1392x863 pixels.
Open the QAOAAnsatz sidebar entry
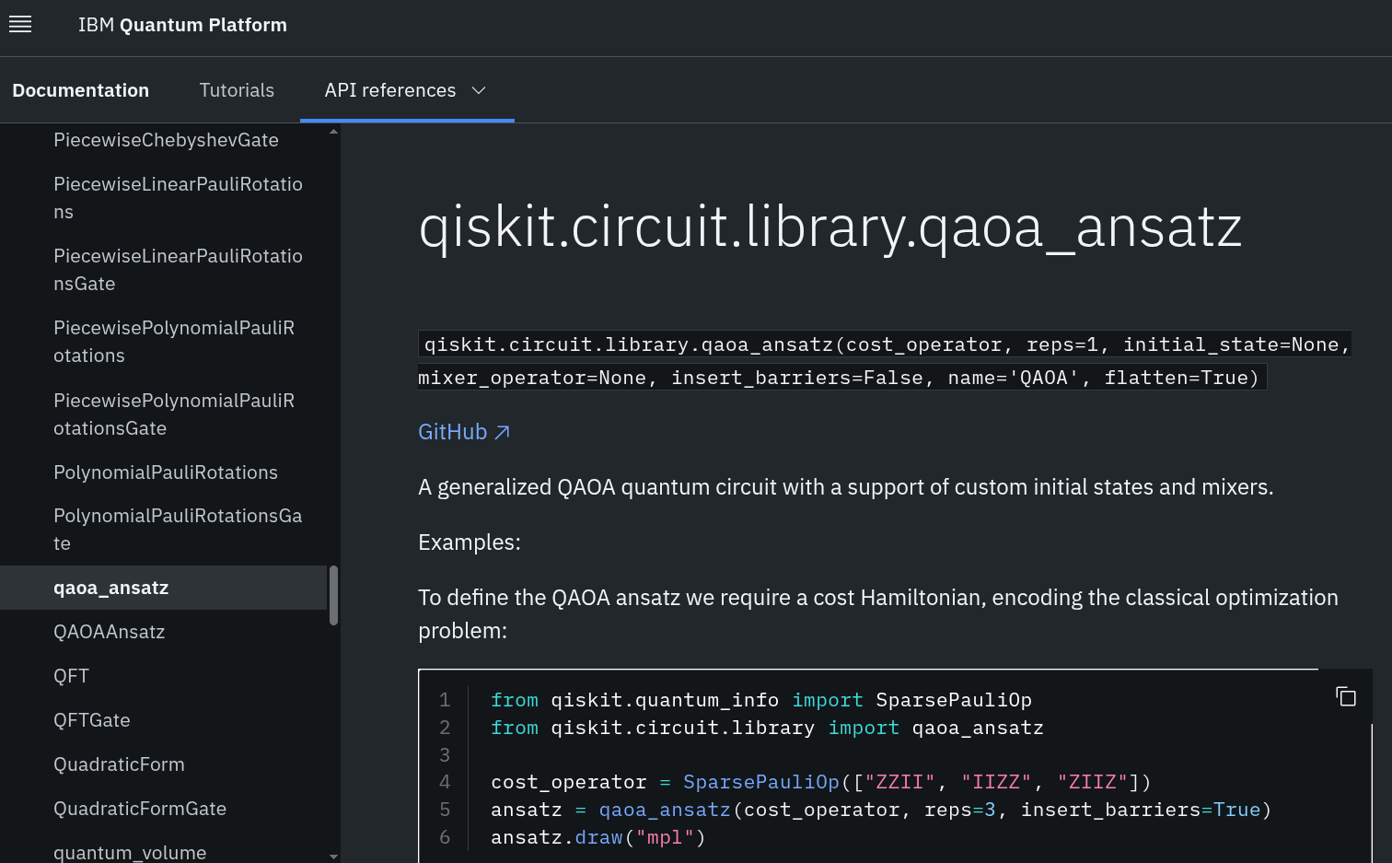[110, 632]
